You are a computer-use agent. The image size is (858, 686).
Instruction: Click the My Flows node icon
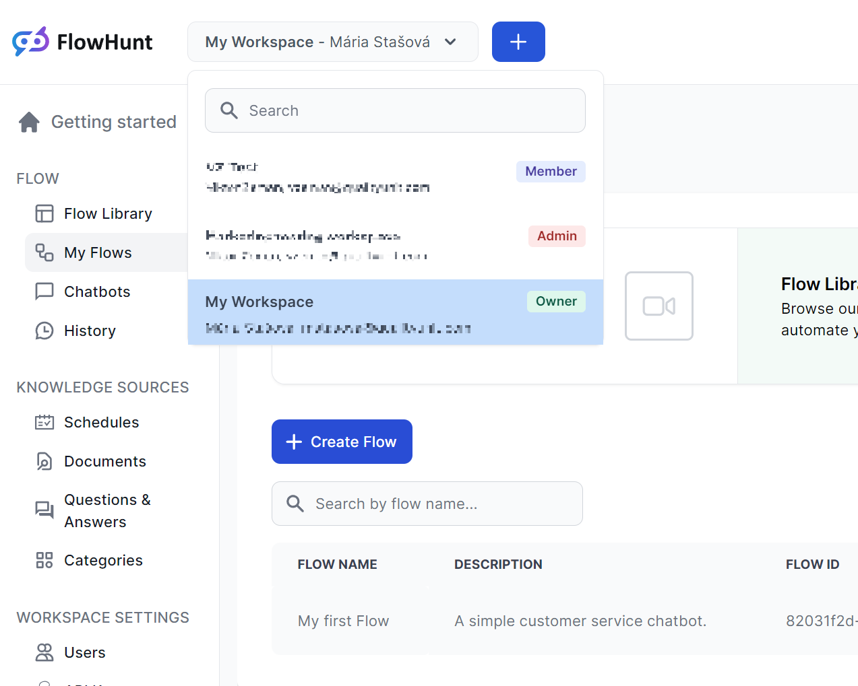coord(44,252)
